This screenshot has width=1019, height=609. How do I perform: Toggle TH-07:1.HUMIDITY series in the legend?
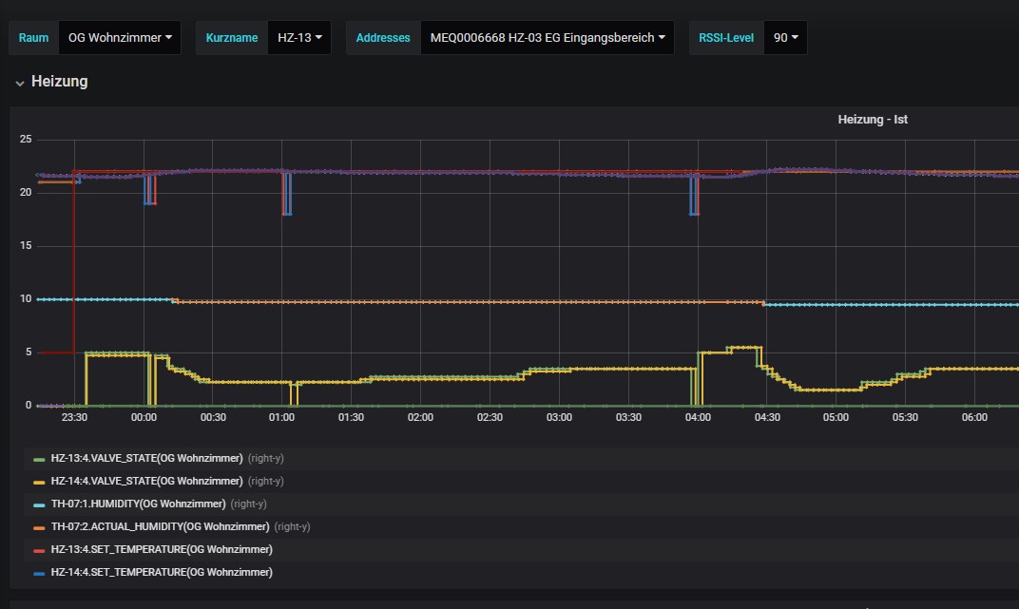[x=138, y=504]
